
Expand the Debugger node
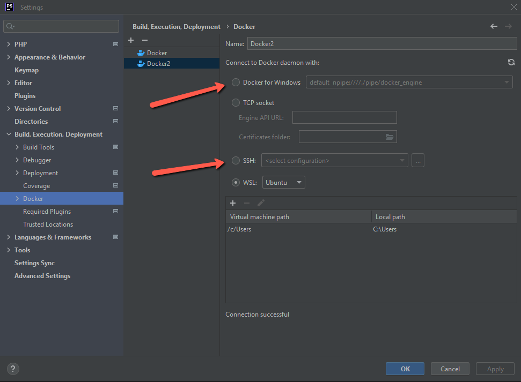click(17, 160)
